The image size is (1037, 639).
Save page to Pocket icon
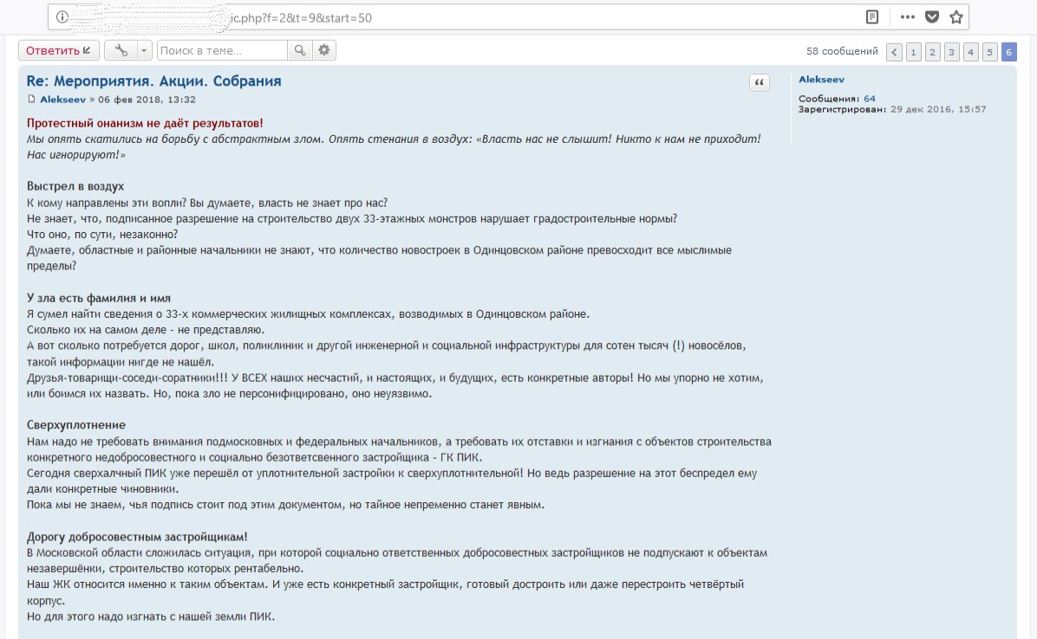[x=931, y=17]
